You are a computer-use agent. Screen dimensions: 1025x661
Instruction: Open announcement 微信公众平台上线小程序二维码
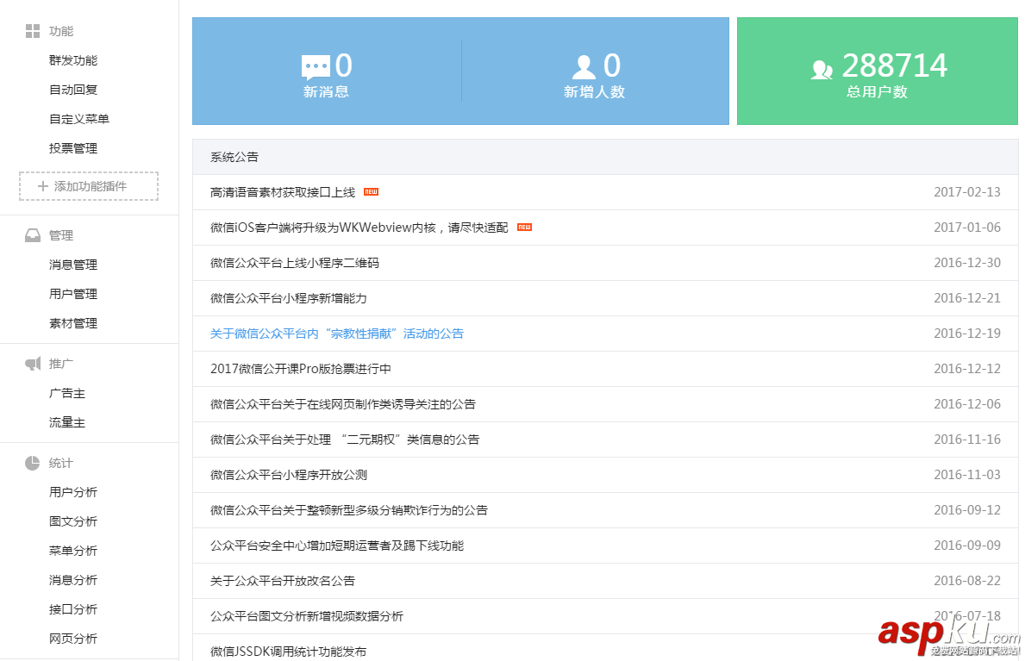pyautogui.click(x=295, y=263)
